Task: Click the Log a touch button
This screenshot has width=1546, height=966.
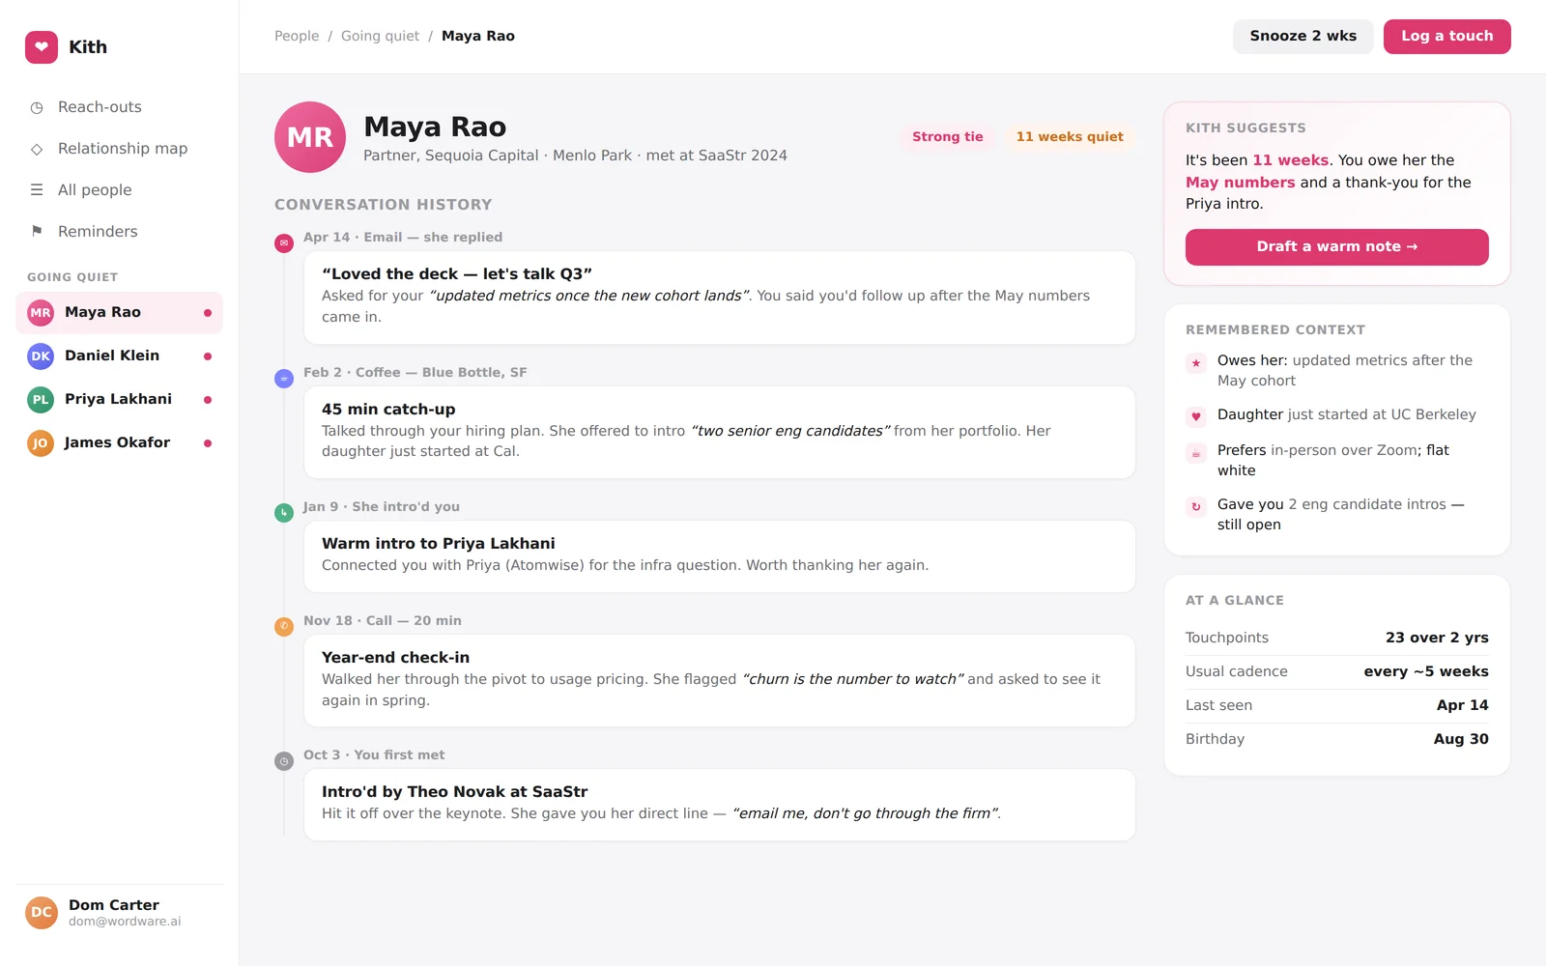Action: coord(1446,37)
